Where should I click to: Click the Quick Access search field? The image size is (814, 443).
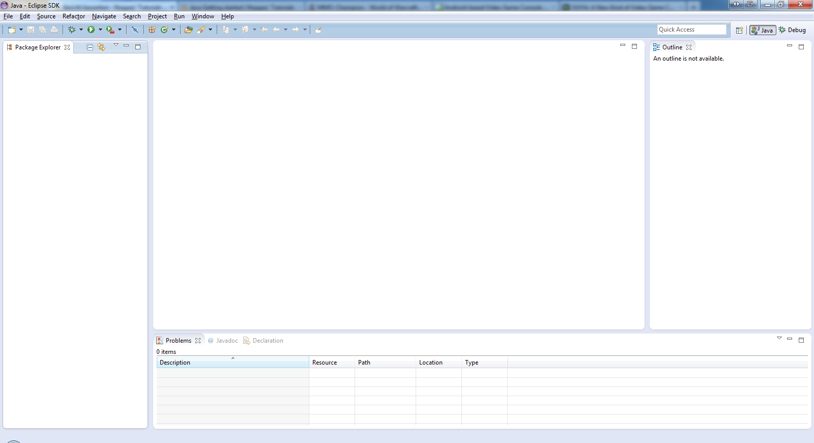[692, 30]
